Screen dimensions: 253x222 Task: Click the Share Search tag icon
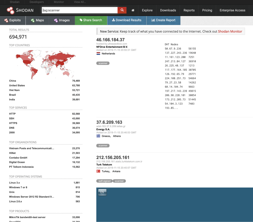pyautogui.click(x=81, y=20)
